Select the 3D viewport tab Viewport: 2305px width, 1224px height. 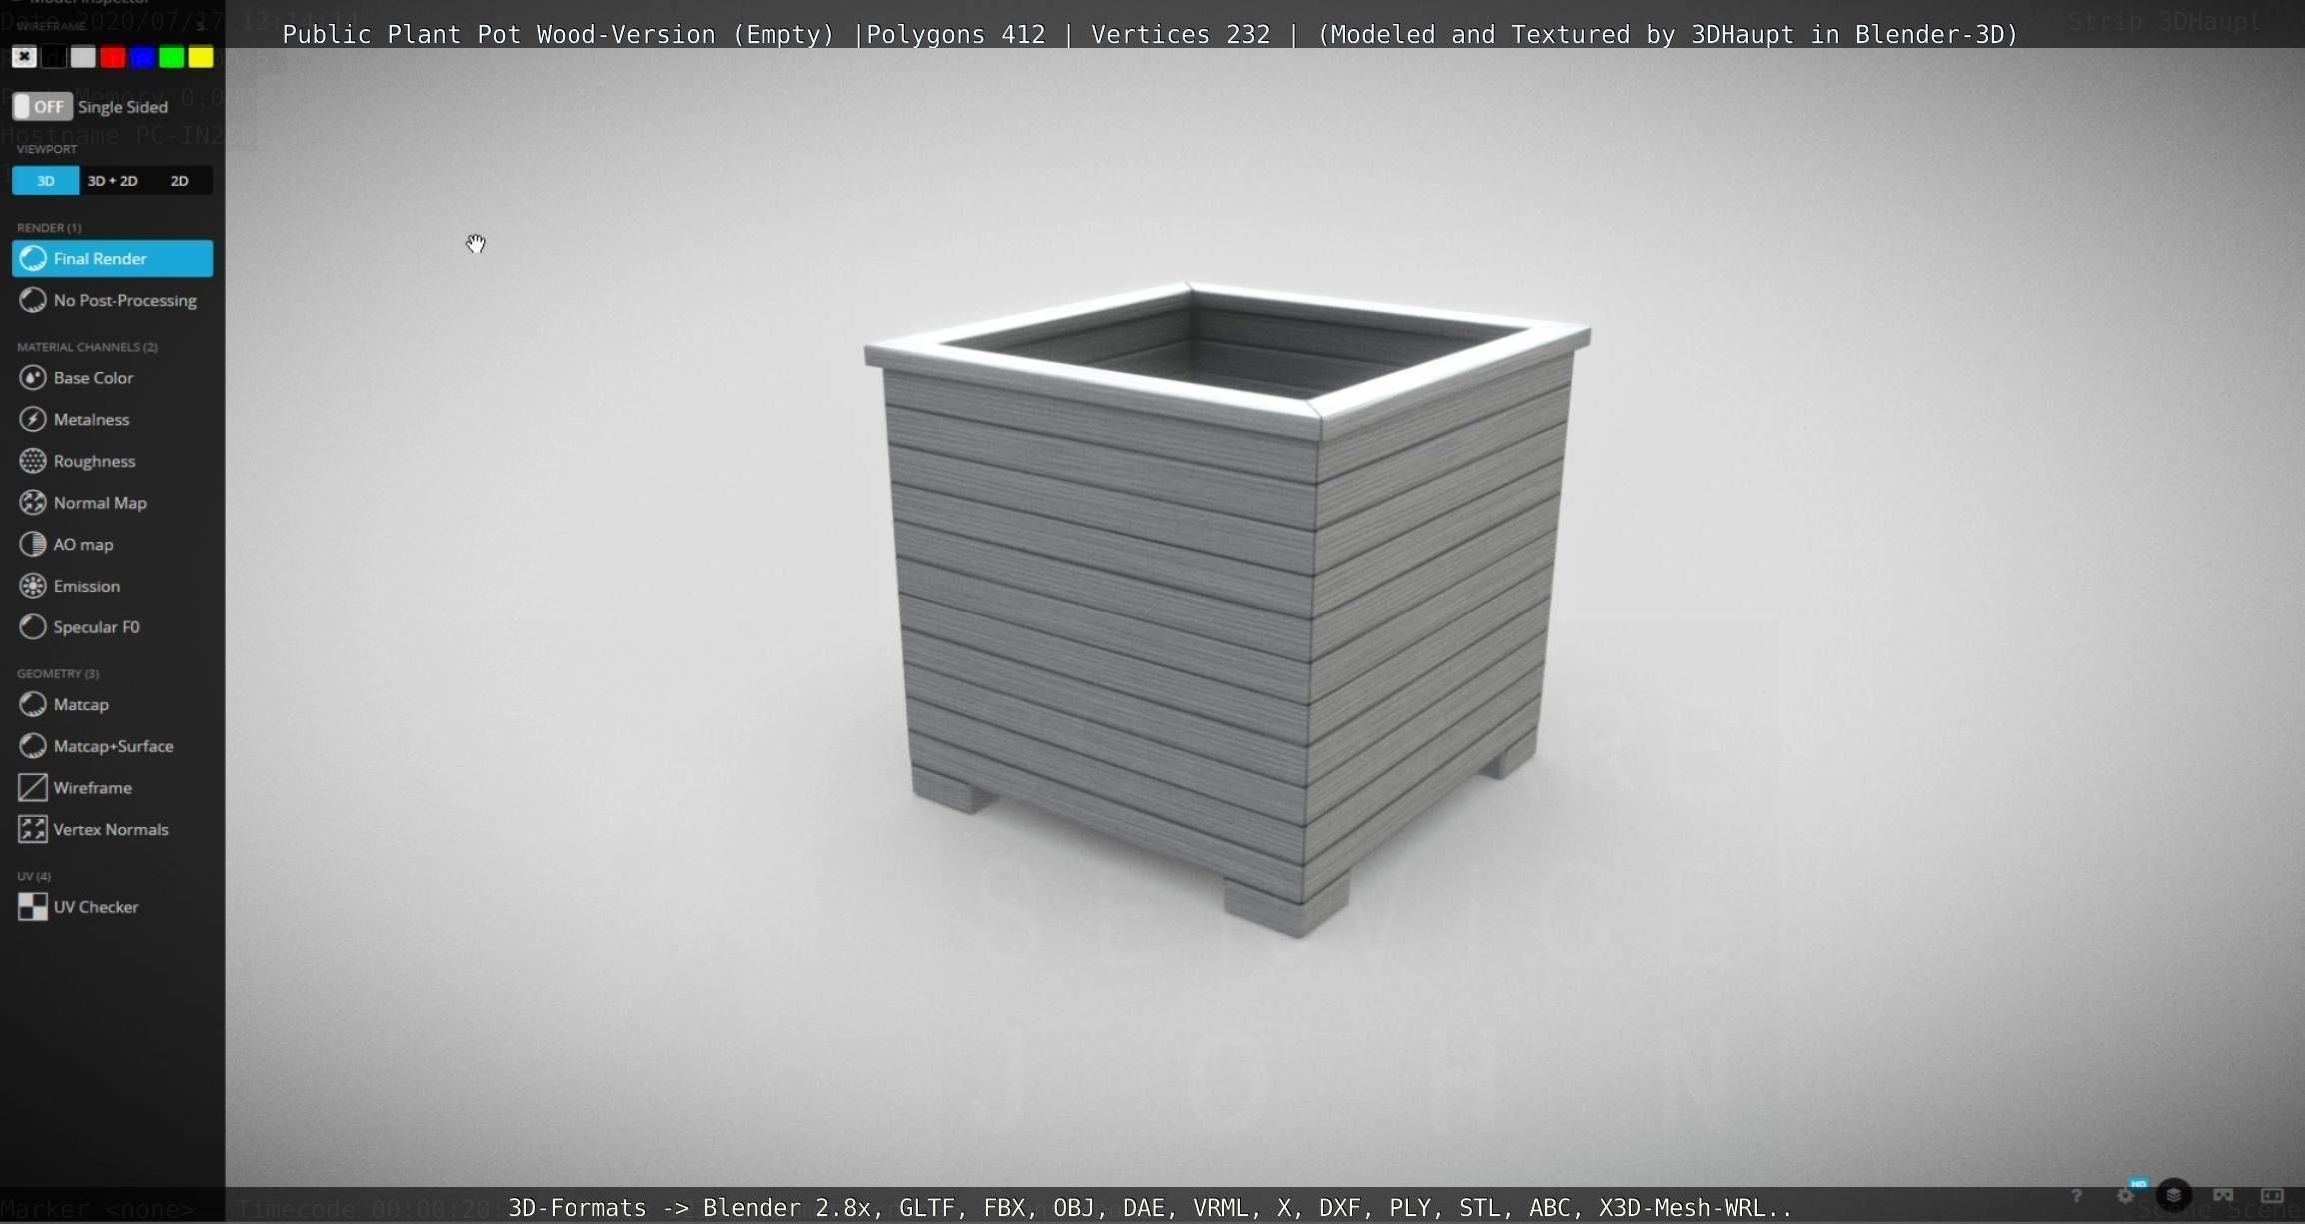tap(45, 181)
